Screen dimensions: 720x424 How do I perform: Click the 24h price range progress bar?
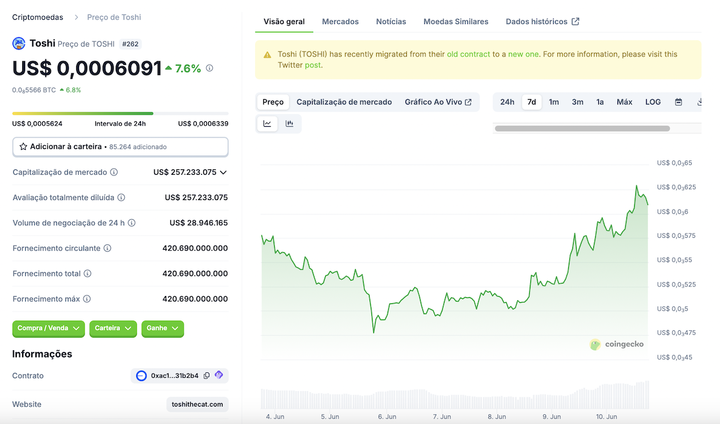(x=121, y=113)
